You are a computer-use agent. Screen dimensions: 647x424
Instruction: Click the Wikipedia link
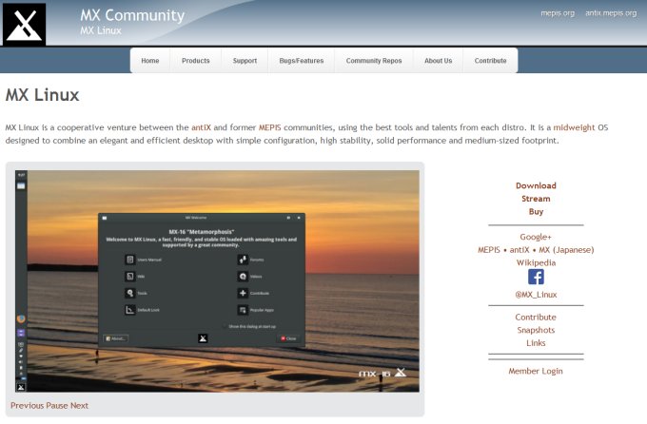[x=536, y=262]
